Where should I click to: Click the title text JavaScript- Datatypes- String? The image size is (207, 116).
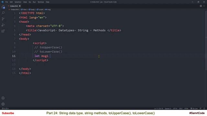coord(63,30)
